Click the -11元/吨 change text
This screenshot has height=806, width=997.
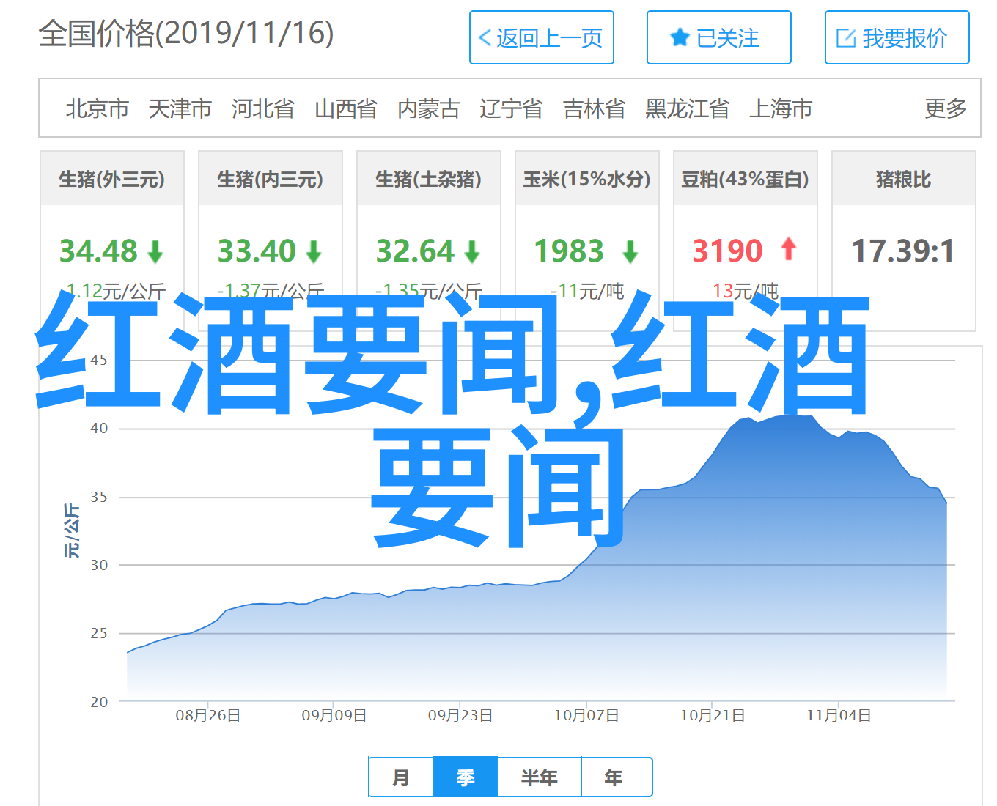587,292
